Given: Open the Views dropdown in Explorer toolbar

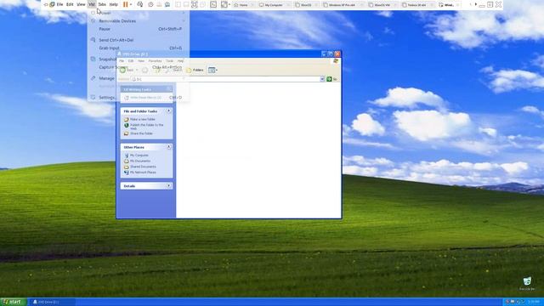Looking at the screenshot, I should 212,70.
